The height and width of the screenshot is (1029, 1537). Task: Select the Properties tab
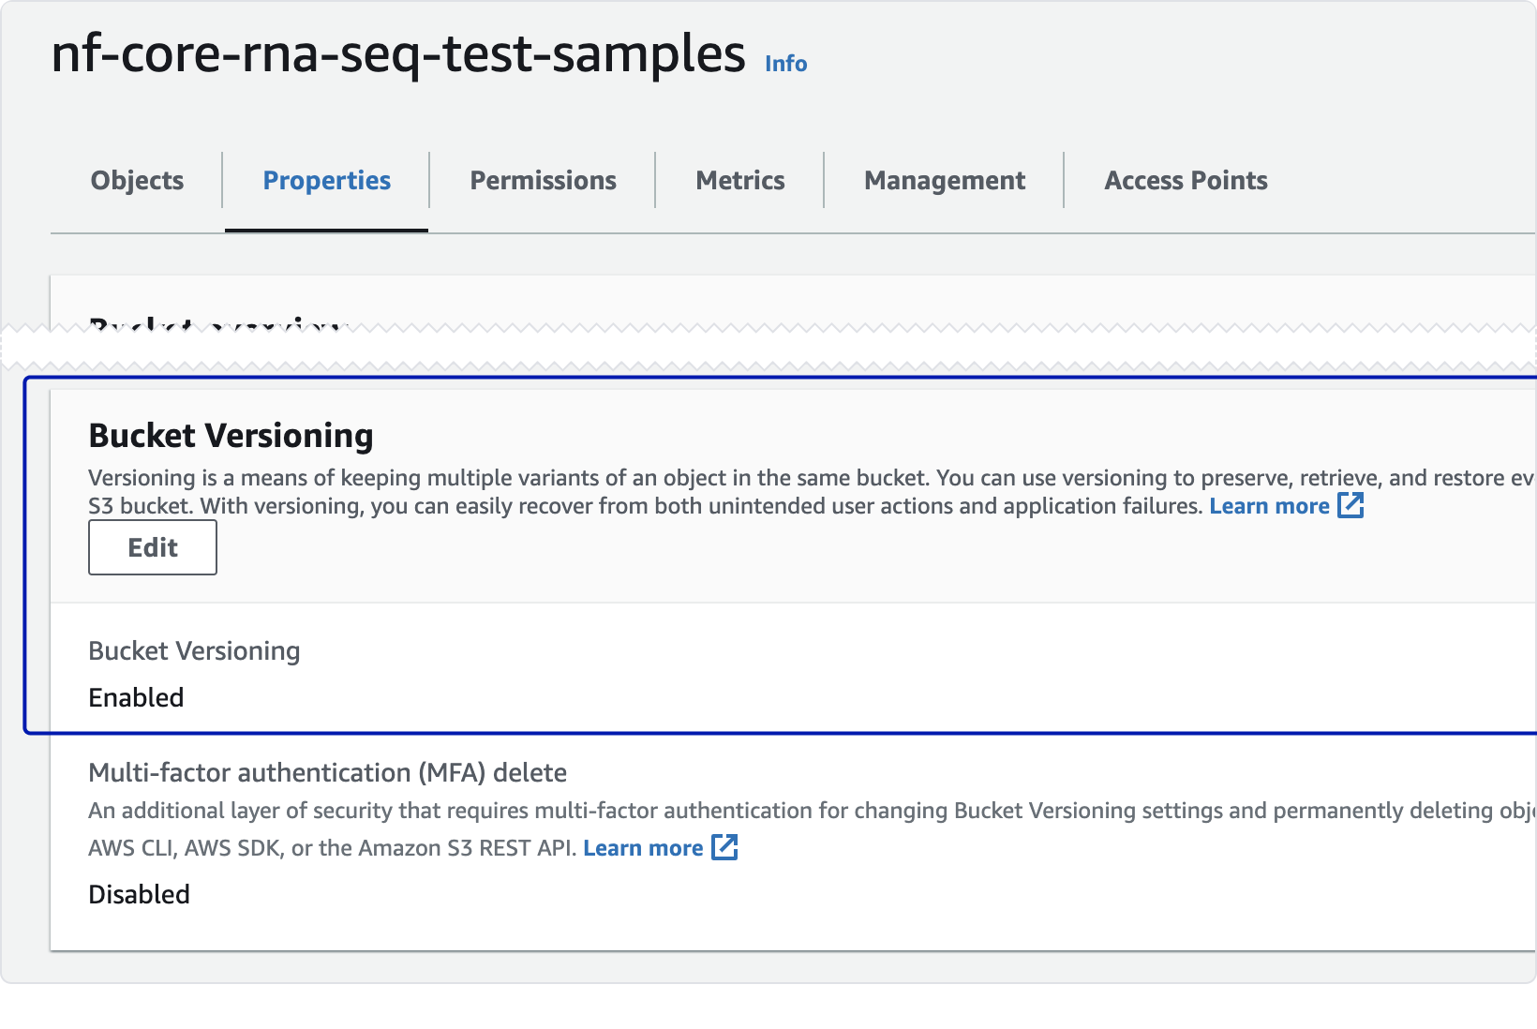click(326, 180)
